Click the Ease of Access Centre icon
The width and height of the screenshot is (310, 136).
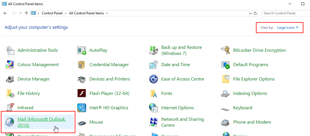pyautogui.click(x=154, y=79)
